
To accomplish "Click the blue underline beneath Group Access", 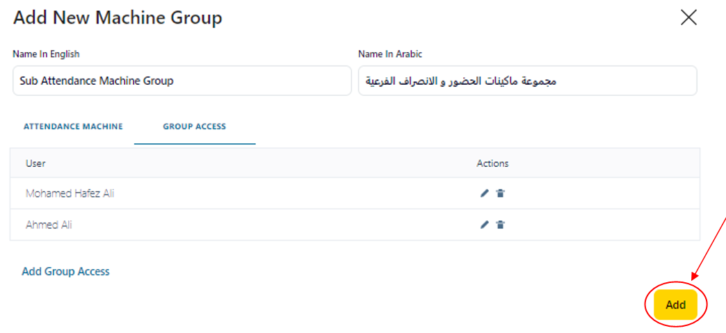I will 195,144.
